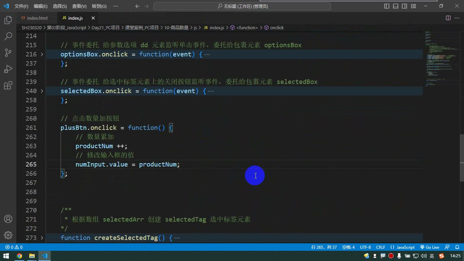Open the 10-商品数量 breadcrumb folder
Image resolution: width=464 pixels, height=261 pixels.
(176, 28)
